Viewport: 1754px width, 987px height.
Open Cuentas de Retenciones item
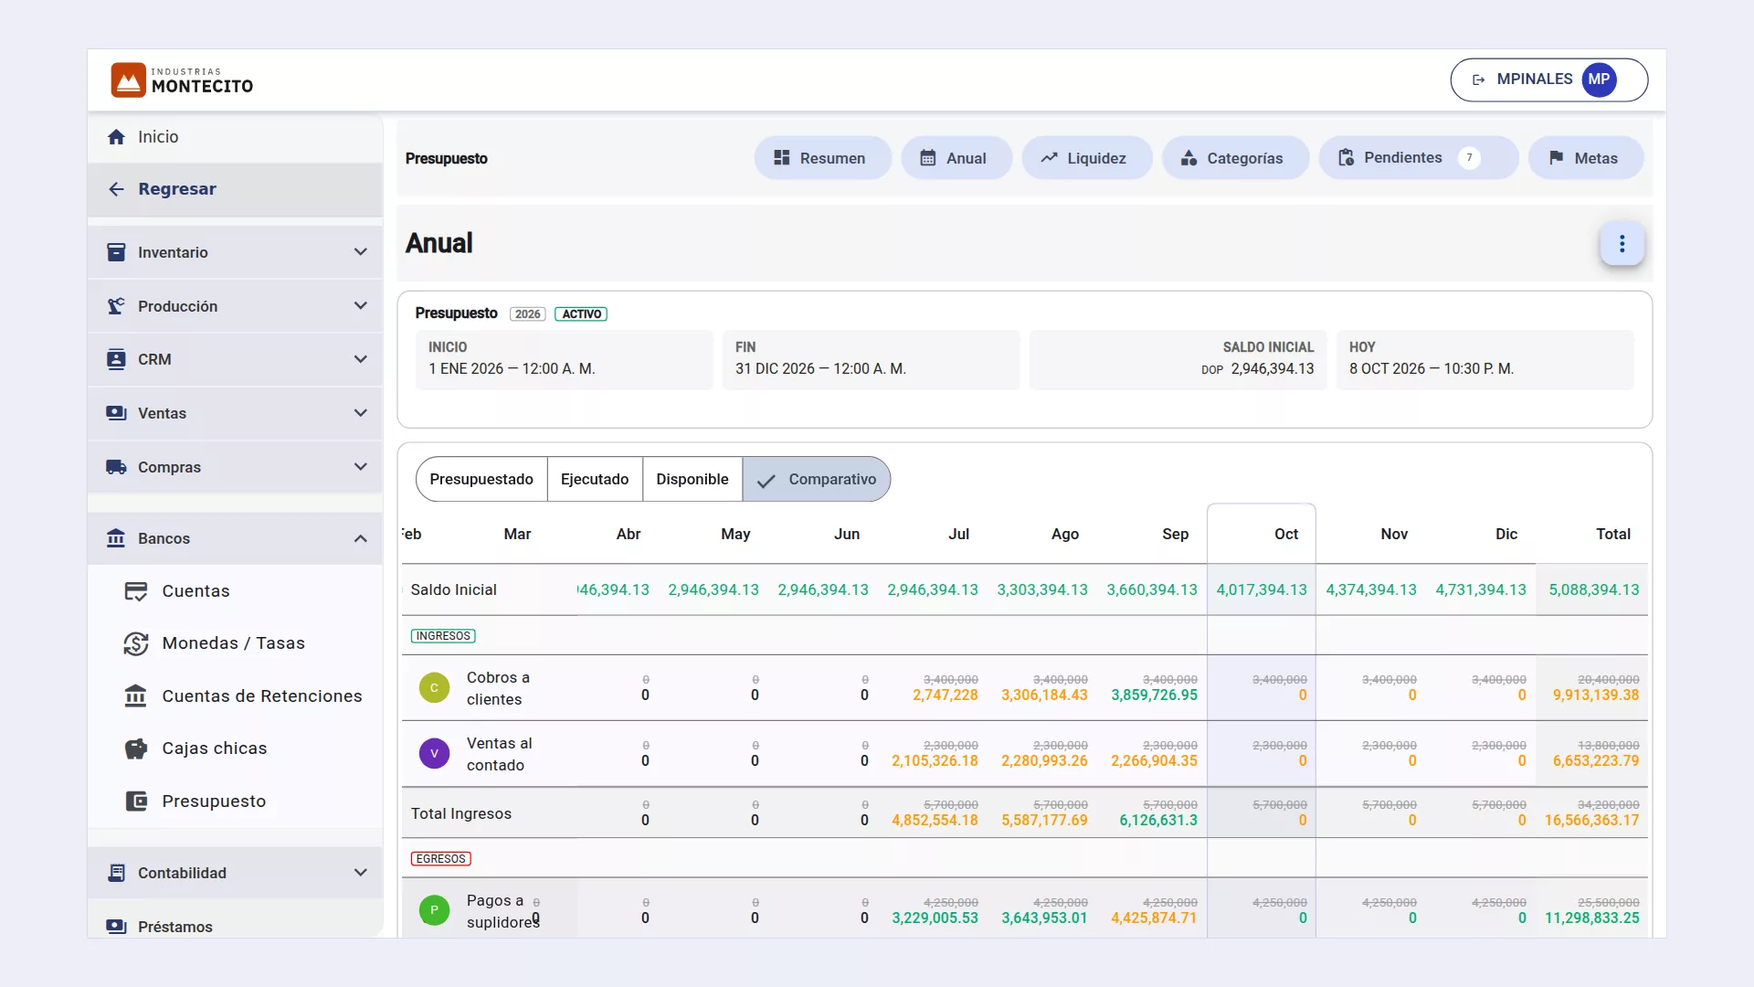235,696
